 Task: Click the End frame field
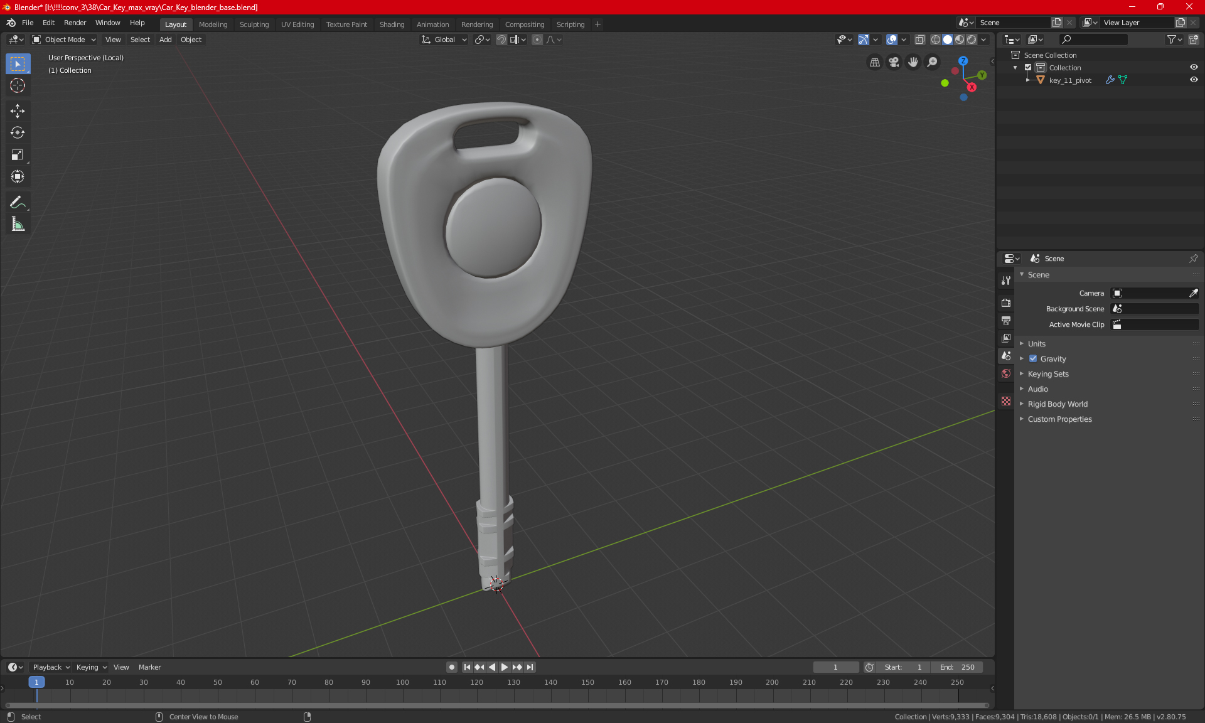click(957, 667)
